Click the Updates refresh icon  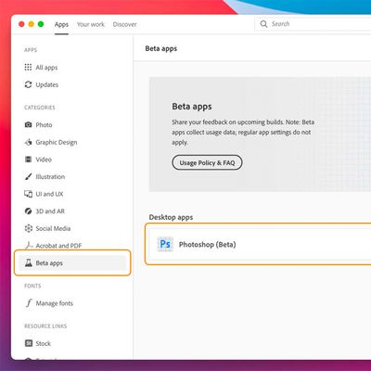tap(28, 84)
